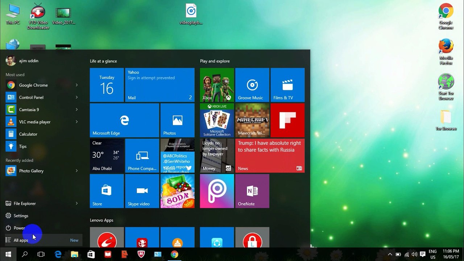Screen dimensions: 464x261
Task: Open the Mail tile with Yahoo notification
Action: tap(160, 85)
